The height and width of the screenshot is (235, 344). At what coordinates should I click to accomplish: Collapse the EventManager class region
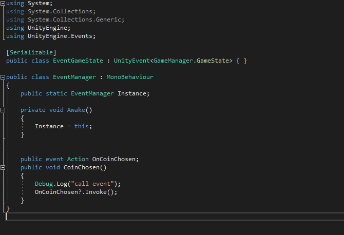[3, 77]
